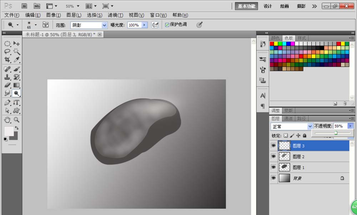Select the Custom Shape tool
357x215 pixels.
[16, 111]
